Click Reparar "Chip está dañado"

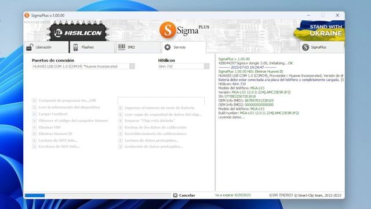coord(147,121)
